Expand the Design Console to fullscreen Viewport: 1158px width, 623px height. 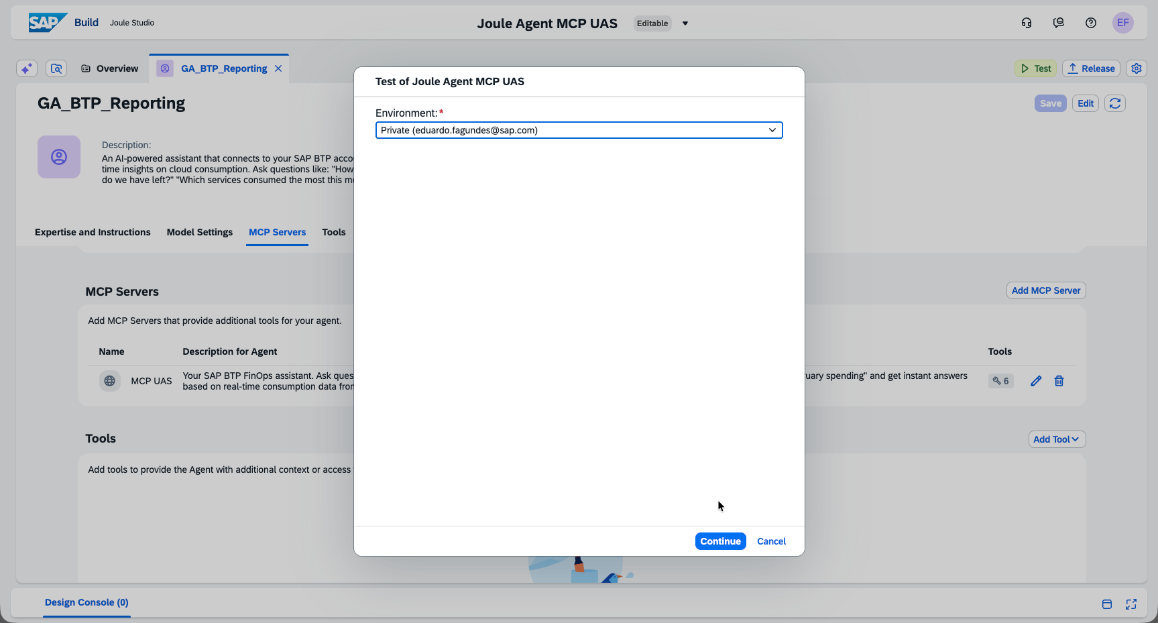[1131, 604]
